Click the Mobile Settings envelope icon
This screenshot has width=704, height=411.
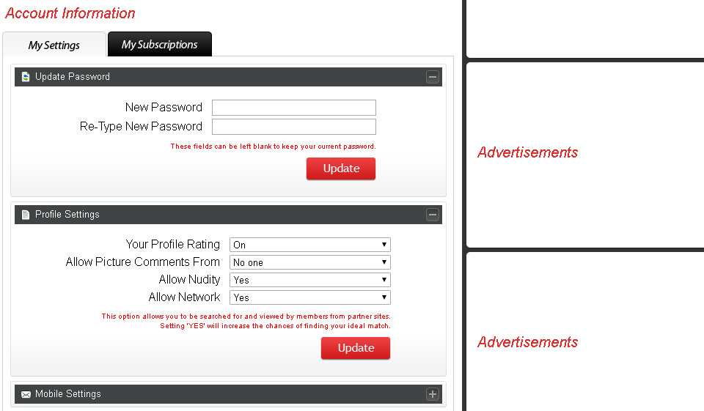click(x=26, y=394)
